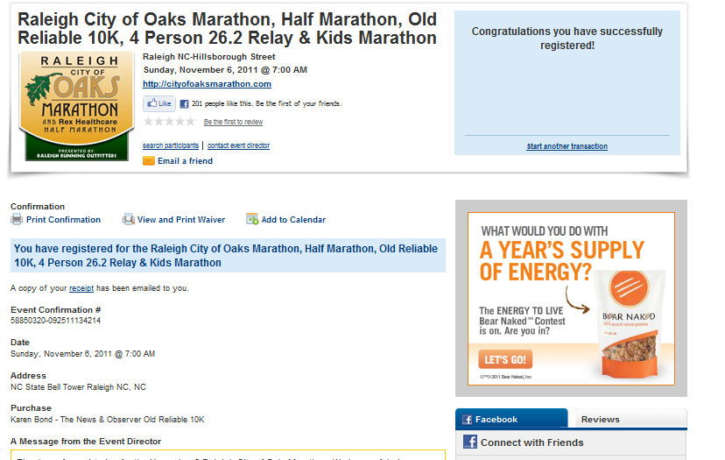This screenshot has width=725, height=460.
Task: Click Start another transaction link
Action: tap(567, 146)
